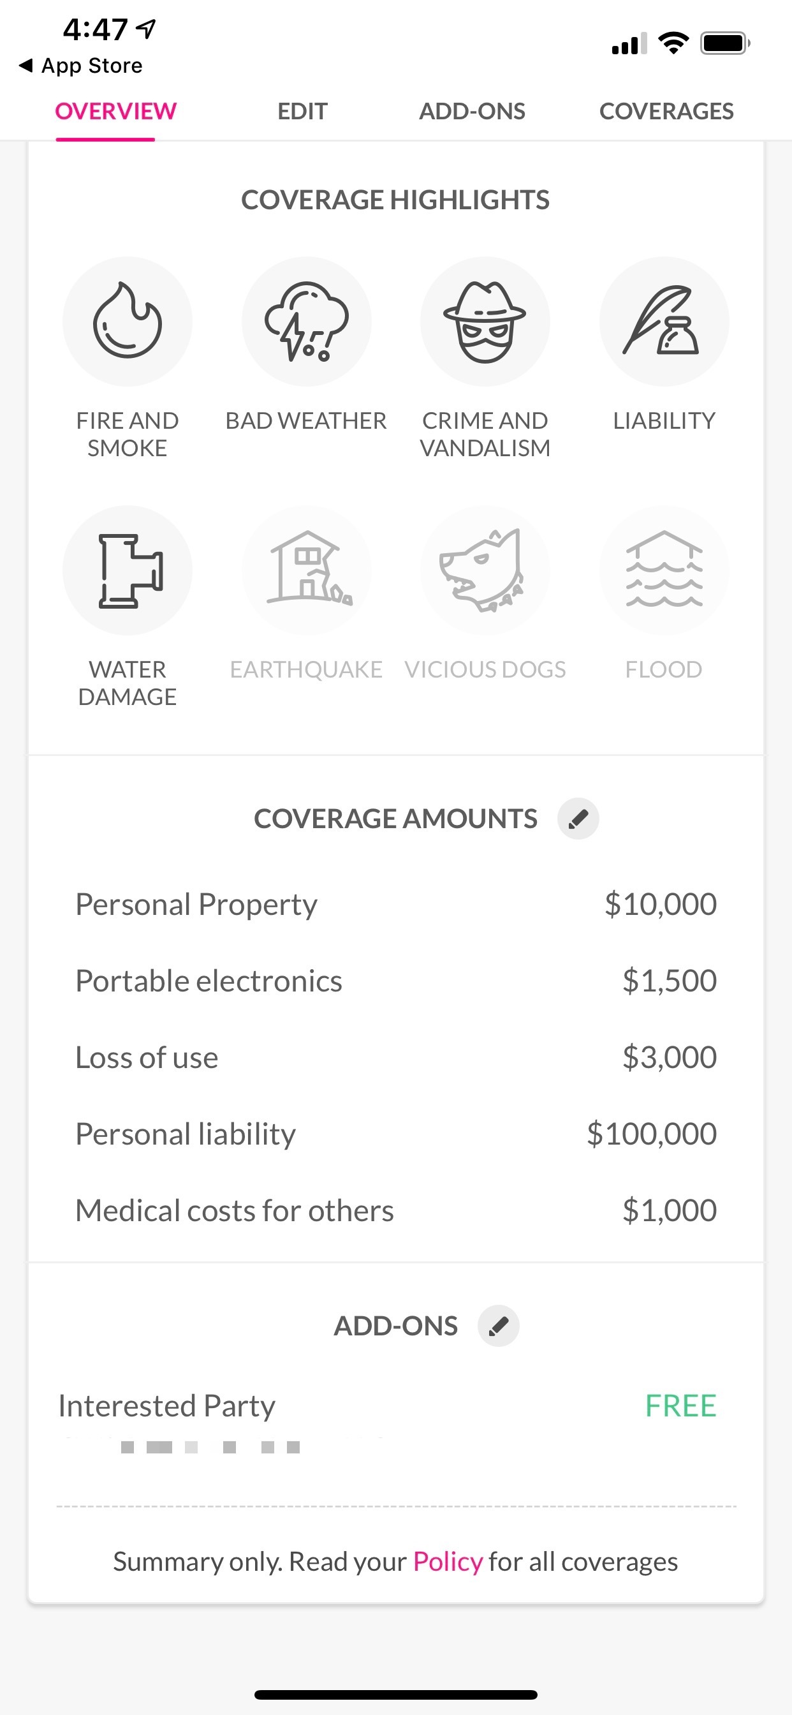
Task: Tap the Portable electronics $1,500 row
Action: coord(396,981)
